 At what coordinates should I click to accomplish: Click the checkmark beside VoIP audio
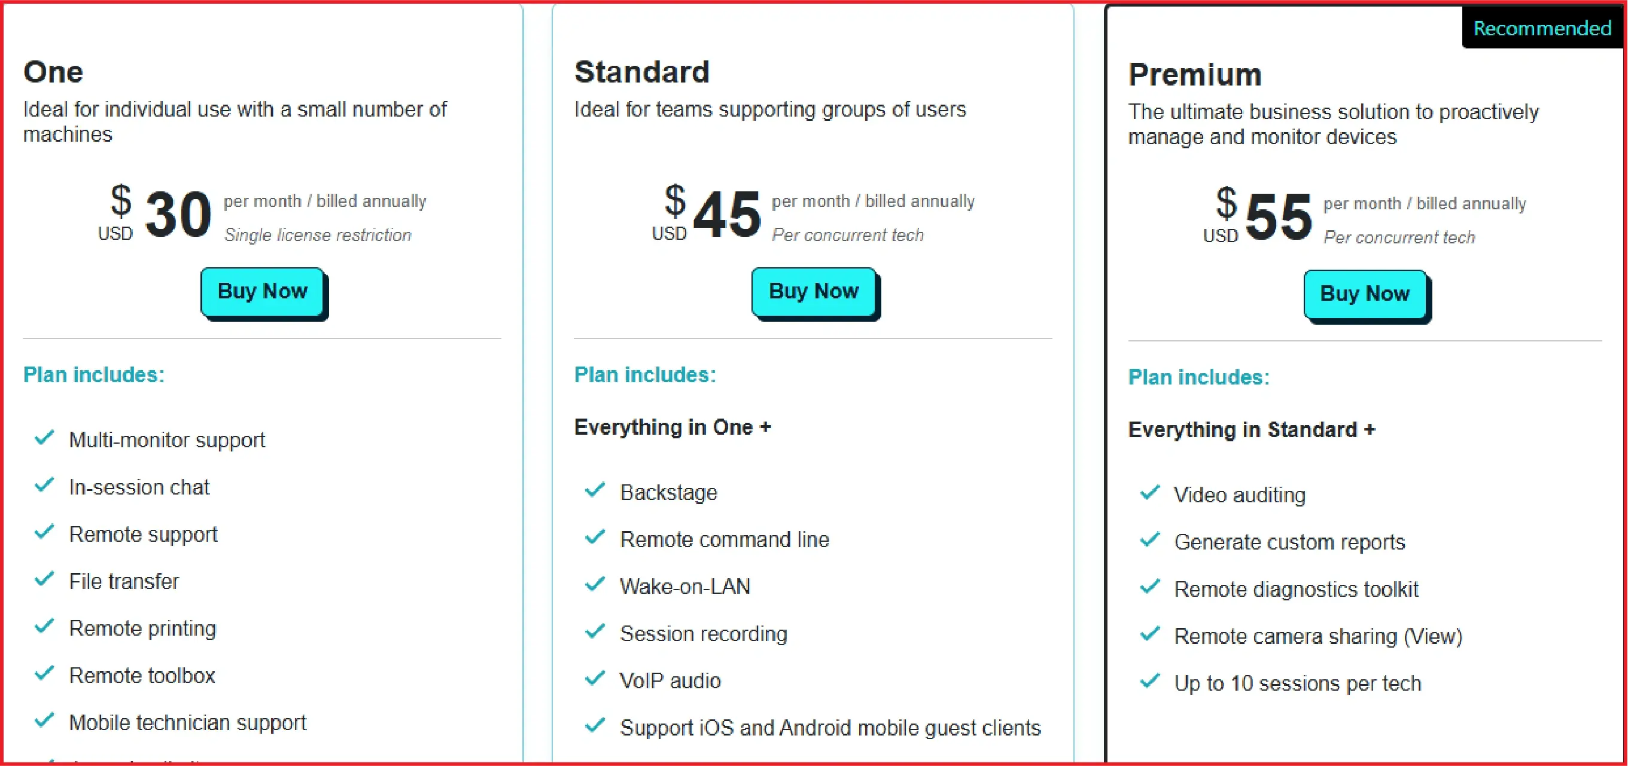595,679
